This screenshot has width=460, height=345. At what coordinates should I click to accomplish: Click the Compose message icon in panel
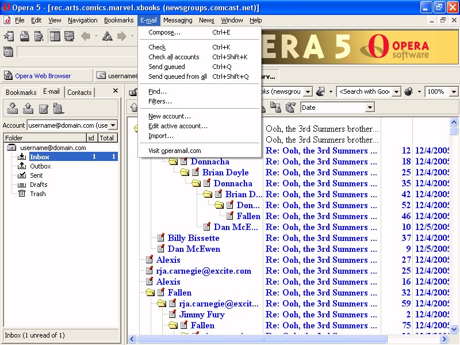point(44,108)
